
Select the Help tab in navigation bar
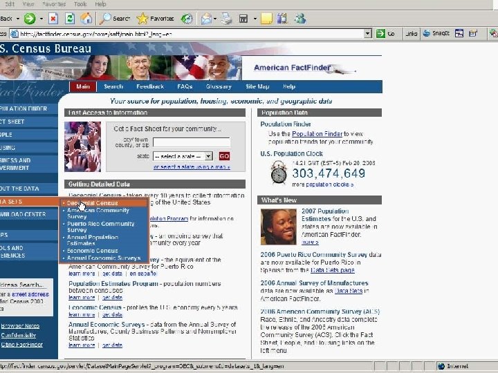(x=289, y=86)
